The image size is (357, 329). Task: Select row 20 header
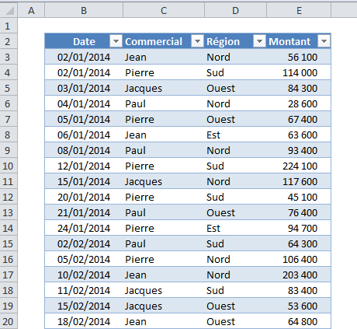tap(9, 321)
